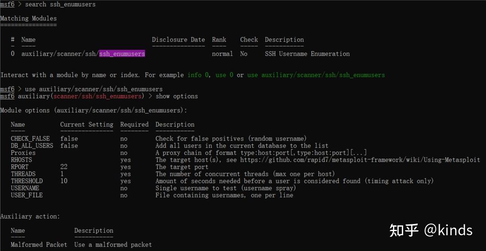486x251 pixels.
Task: Click 'Check for false positives' description
Action: (x=231, y=139)
